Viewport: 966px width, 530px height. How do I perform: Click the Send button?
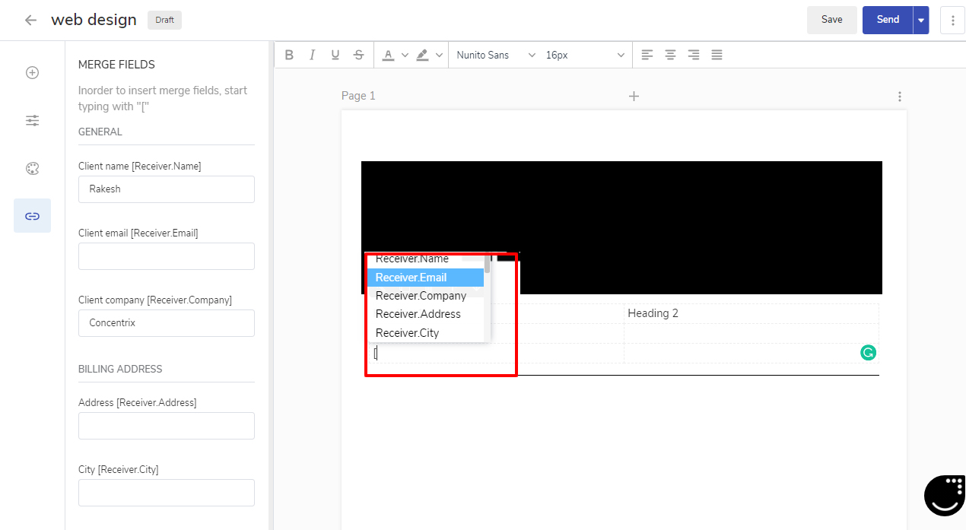tap(888, 20)
